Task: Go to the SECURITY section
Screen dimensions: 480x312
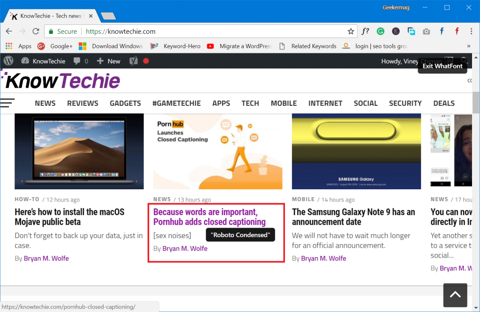Action: pos(405,104)
